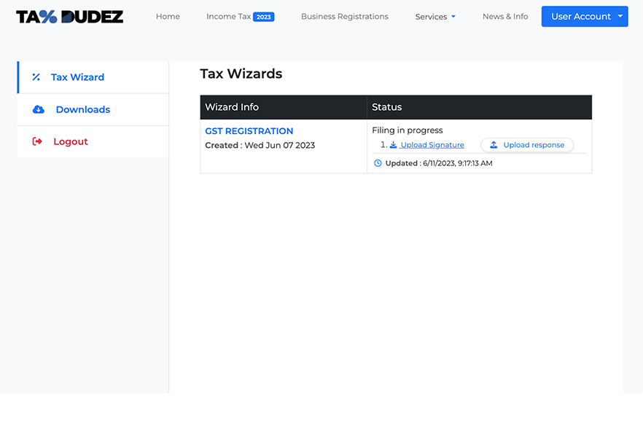Click the Upload Signature link
Image resolution: width=643 pixels, height=437 pixels.
[432, 145]
